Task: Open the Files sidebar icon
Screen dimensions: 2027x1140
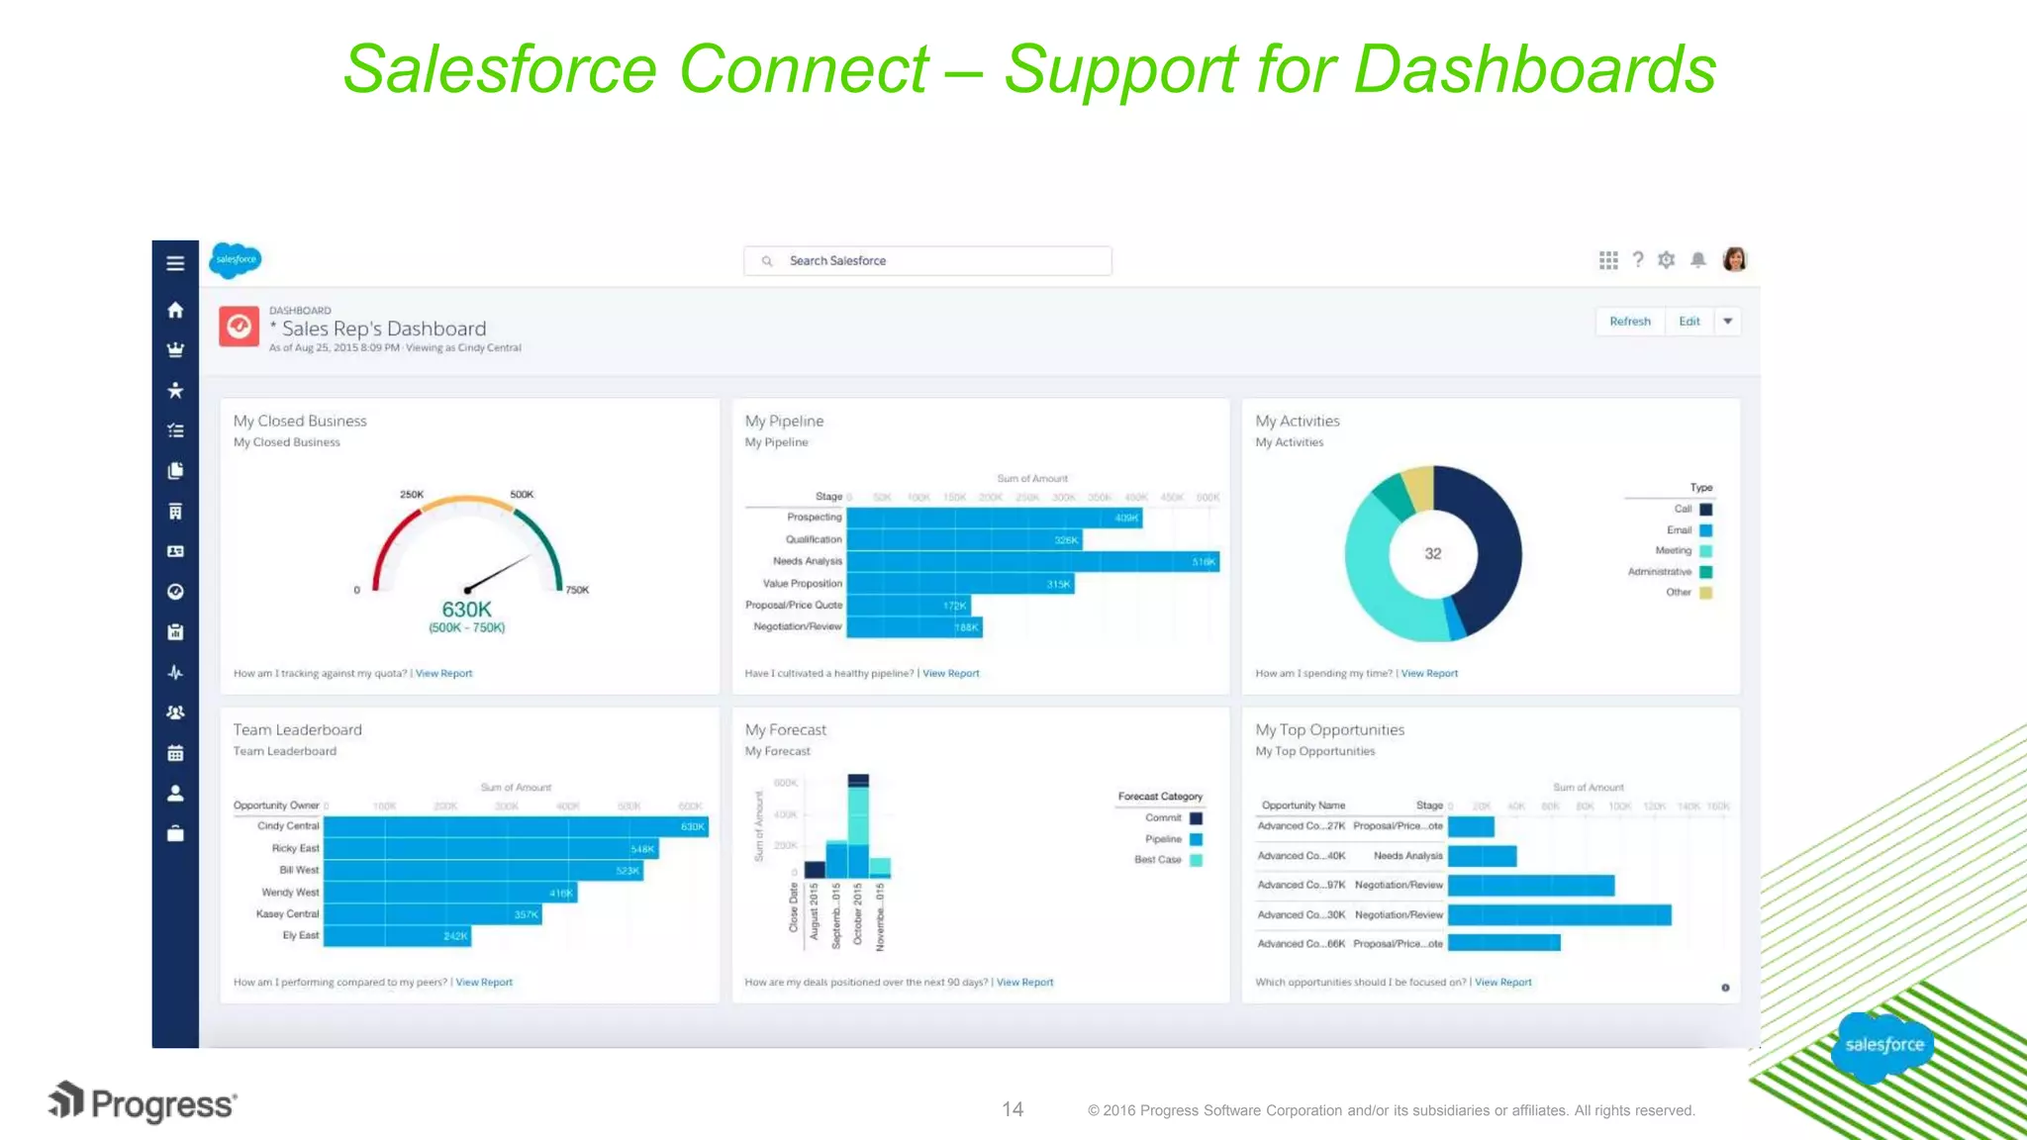Action: [175, 470]
